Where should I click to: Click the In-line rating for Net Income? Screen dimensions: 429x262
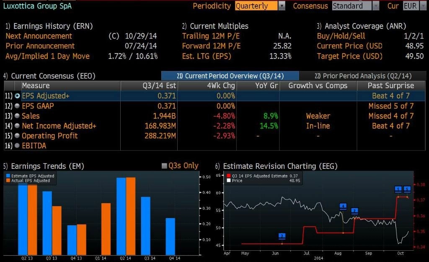point(318,126)
